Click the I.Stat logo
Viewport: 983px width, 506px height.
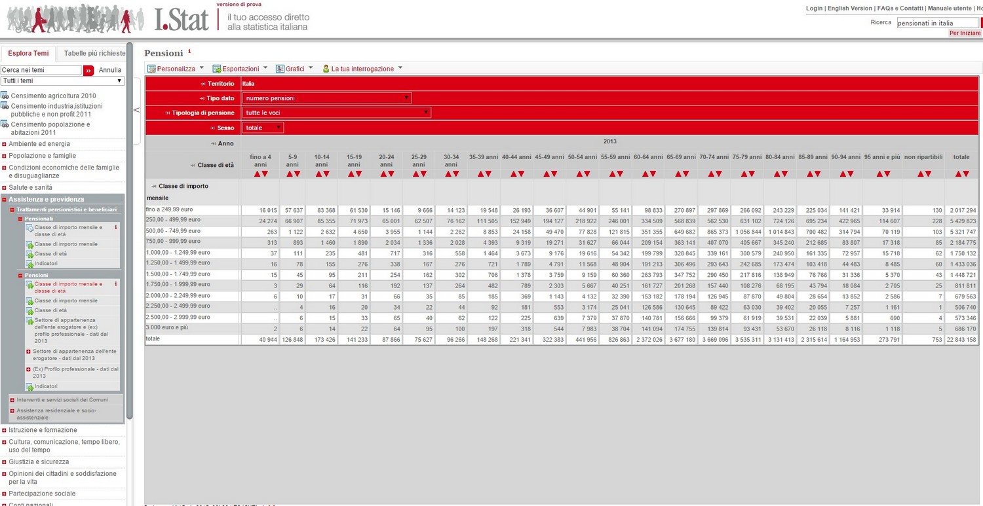click(182, 19)
